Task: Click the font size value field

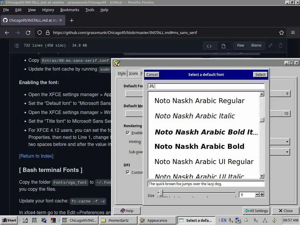Action: point(247,195)
